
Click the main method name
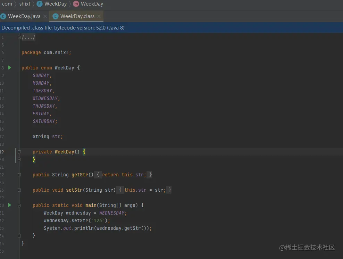pos(91,206)
